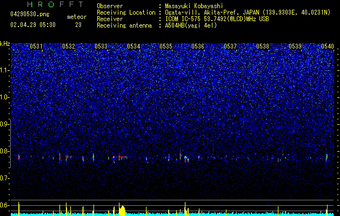
Task: Click the kHz axis unit label
Action: point(5,44)
